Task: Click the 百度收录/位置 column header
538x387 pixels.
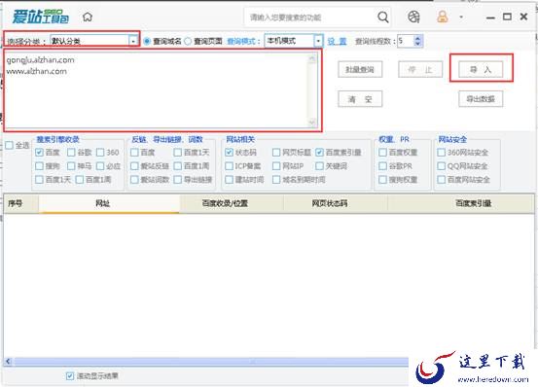Action: click(x=225, y=203)
